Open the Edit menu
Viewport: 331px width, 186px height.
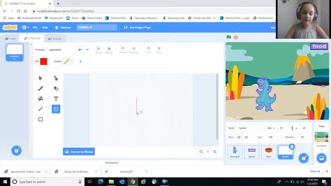(45, 27)
